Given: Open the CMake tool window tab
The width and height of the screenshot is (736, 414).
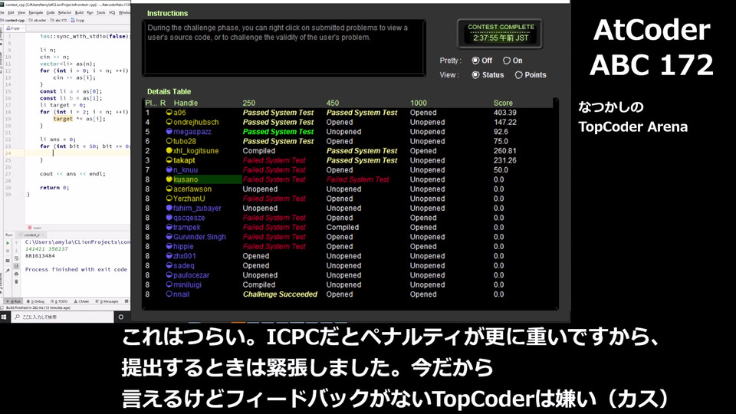Looking at the screenshot, I should 81,301.
